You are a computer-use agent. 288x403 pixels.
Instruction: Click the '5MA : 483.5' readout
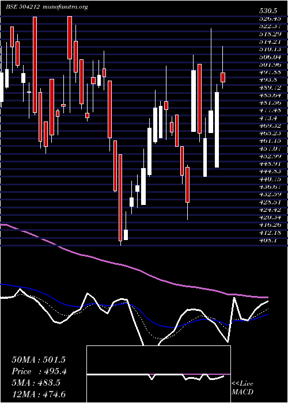pyautogui.click(x=36, y=383)
